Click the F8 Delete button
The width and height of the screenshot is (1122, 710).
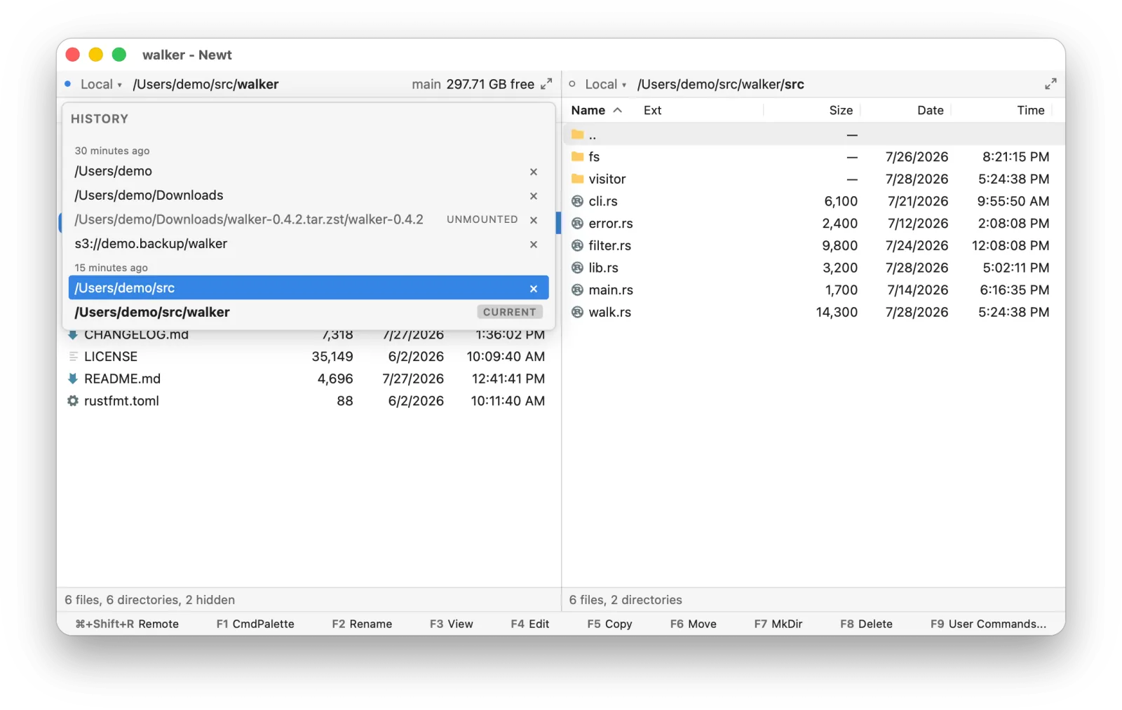866,624
